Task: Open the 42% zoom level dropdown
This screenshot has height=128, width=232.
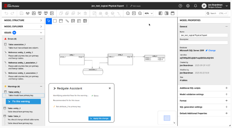Action: tap(148, 13)
